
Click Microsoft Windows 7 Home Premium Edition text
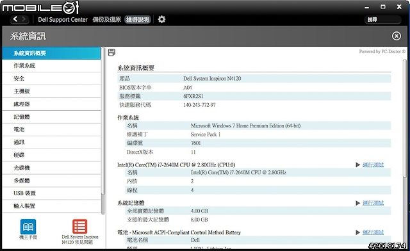245,125
